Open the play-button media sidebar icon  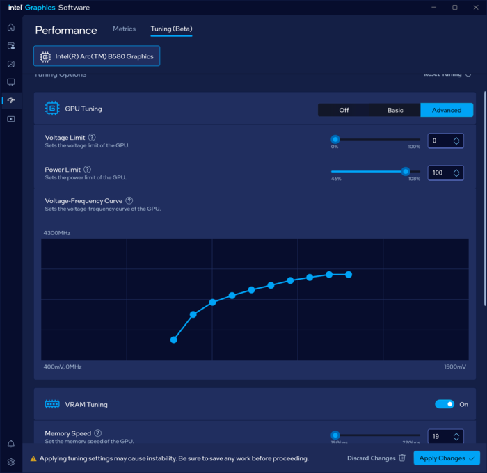pos(11,119)
